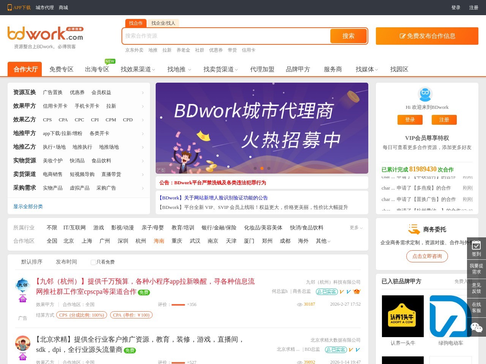Open the 城市代理 top bar link

(45, 8)
